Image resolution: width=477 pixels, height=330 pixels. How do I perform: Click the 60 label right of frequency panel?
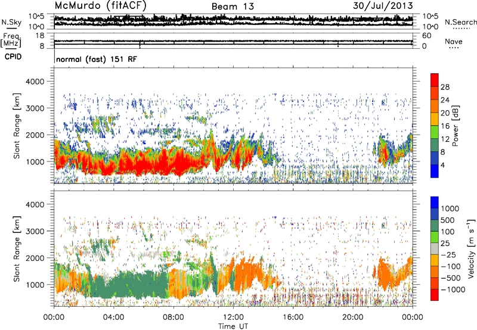pos(426,36)
